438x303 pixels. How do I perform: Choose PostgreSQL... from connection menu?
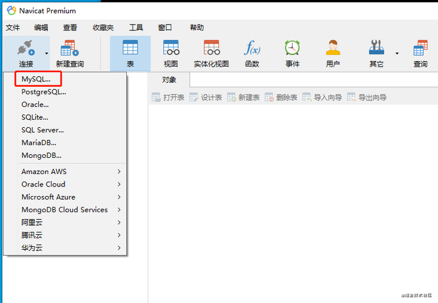coord(44,92)
